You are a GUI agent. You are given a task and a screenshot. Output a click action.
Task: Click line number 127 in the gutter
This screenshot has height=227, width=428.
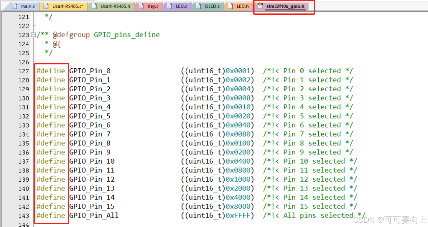[24, 71]
